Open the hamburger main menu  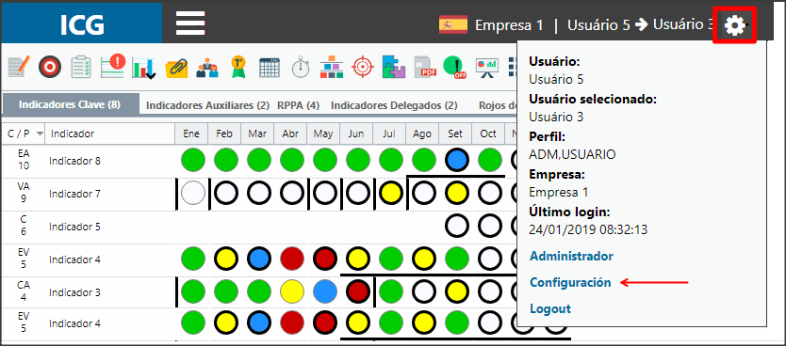pos(190,23)
